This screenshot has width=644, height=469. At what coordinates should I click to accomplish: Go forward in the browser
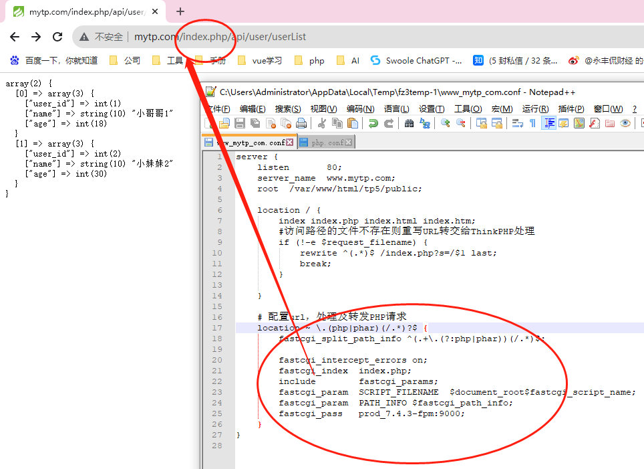(x=36, y=37)
